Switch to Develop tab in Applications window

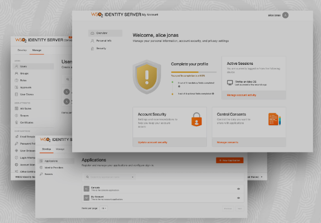pyautogui.click(x=46, y=149)
